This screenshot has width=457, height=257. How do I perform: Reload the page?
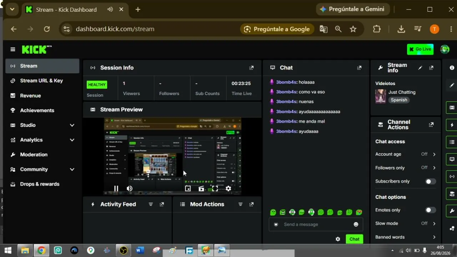47,29
